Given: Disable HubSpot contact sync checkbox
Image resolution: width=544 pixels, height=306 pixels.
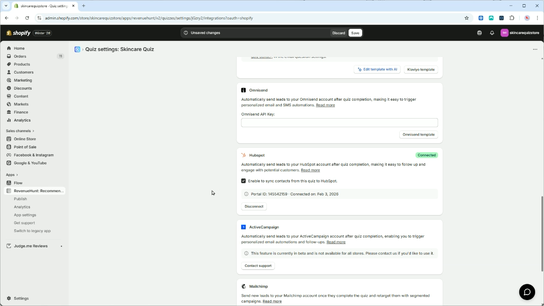Looking at the screenshot, I should point(243,181).
